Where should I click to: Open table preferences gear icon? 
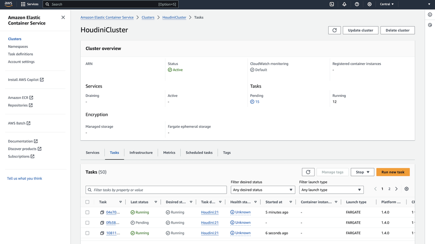click(406, 189)
